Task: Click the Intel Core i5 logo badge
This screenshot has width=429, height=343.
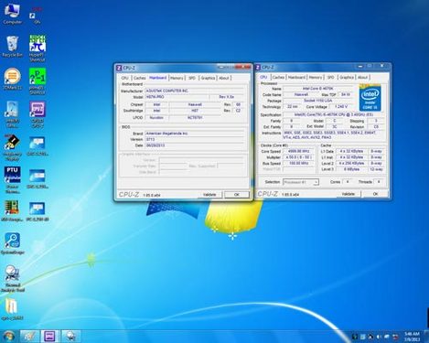Action: coord(370,98)
